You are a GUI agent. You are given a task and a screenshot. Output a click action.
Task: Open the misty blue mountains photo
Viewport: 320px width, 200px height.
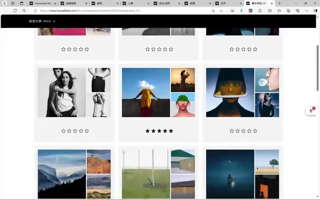click(62, 174)
